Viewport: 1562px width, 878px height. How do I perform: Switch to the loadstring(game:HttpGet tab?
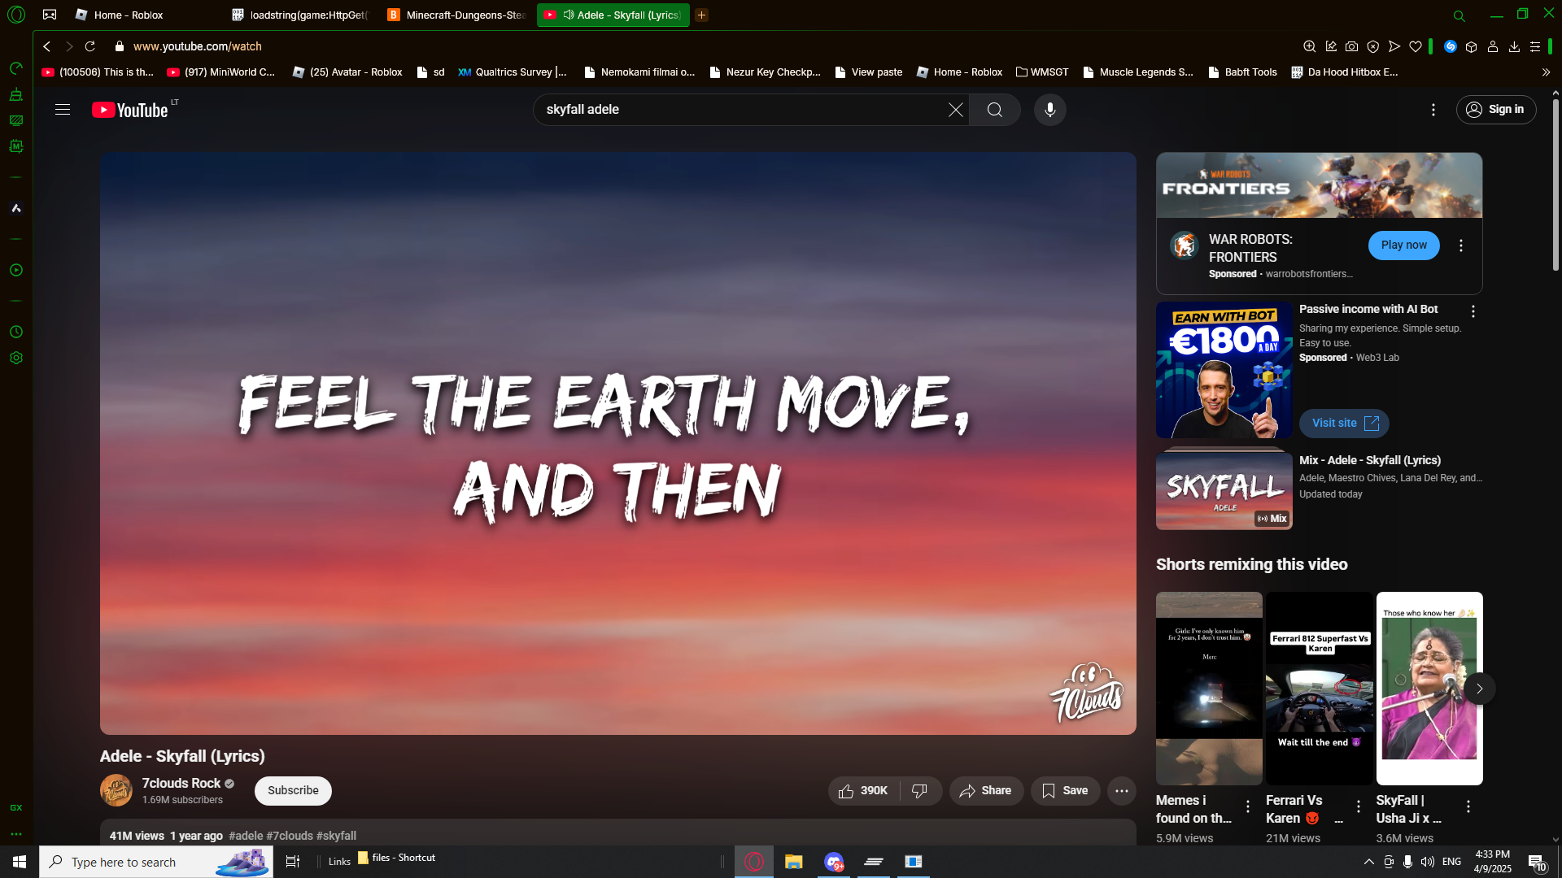pyautogui.click(x=301, y=15)
